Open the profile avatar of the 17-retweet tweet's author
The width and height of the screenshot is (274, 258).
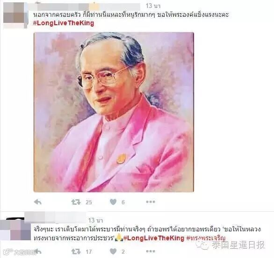click(15, 229)
